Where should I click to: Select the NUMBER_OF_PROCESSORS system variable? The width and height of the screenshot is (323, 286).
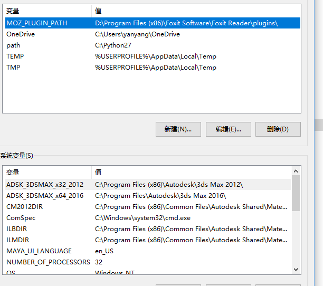(48, 262)
